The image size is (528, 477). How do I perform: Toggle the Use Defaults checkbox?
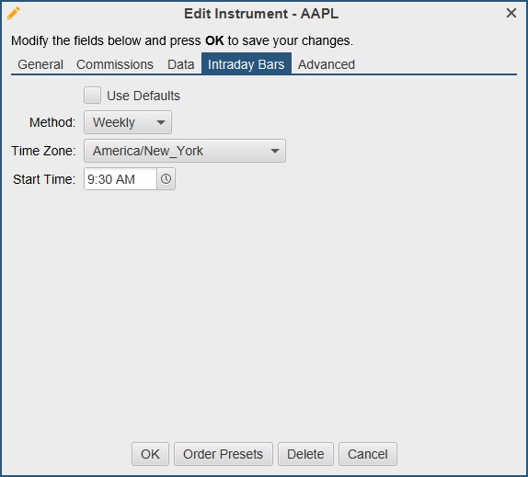[92, 96]
